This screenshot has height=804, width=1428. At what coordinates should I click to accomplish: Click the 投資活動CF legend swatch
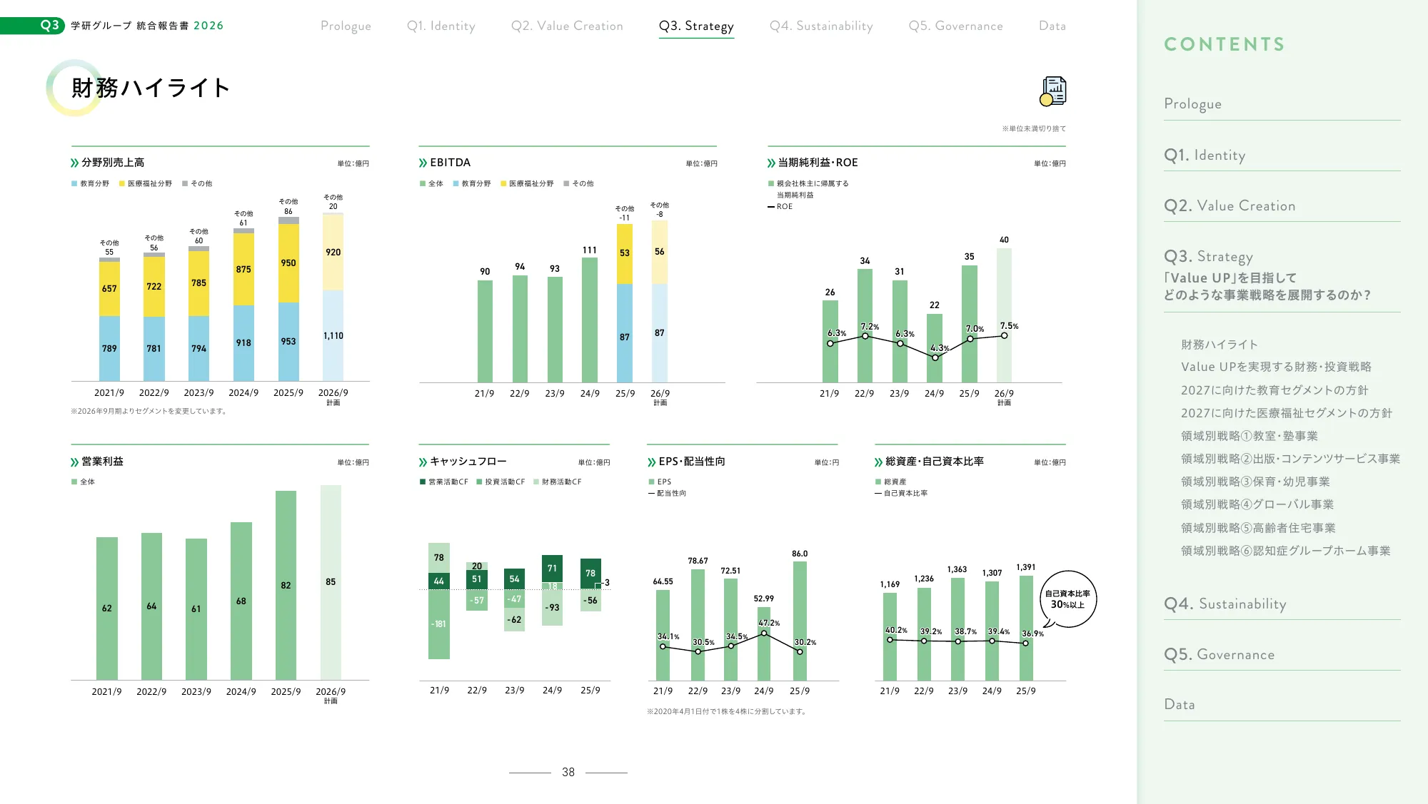point(479,482)
